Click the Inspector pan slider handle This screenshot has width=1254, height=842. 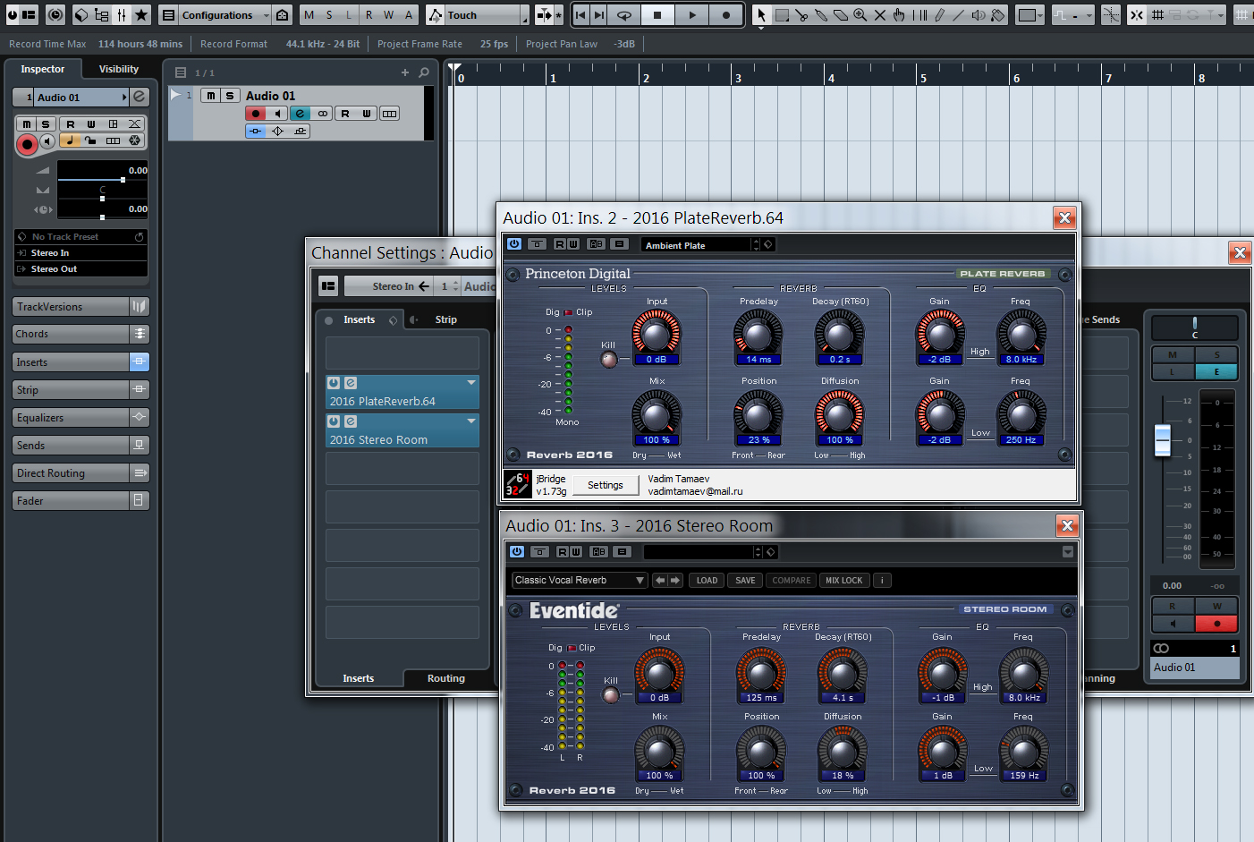(102, 199)
